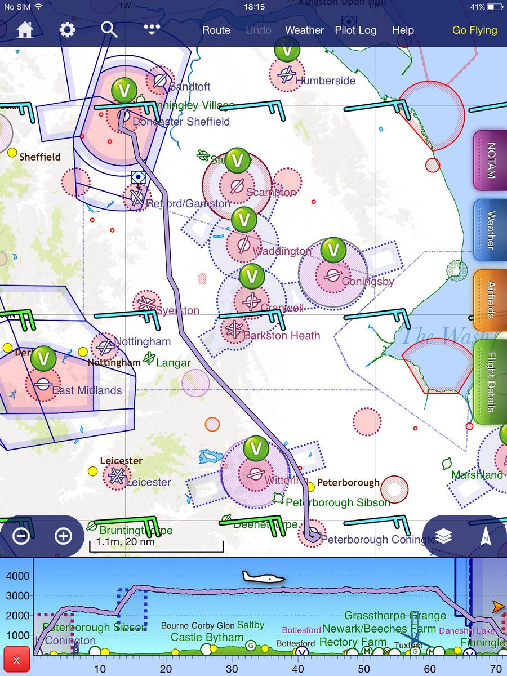Tap the aircraft icon in the profile view
Screen dimensions: 507x676
(x=263, y=577)
